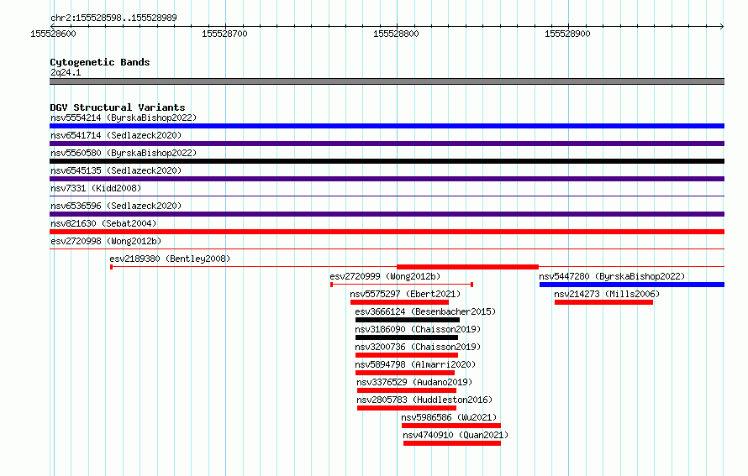Click ruler position 155528800
This screenshot has height=476, width=748.
tap(396, 34)
